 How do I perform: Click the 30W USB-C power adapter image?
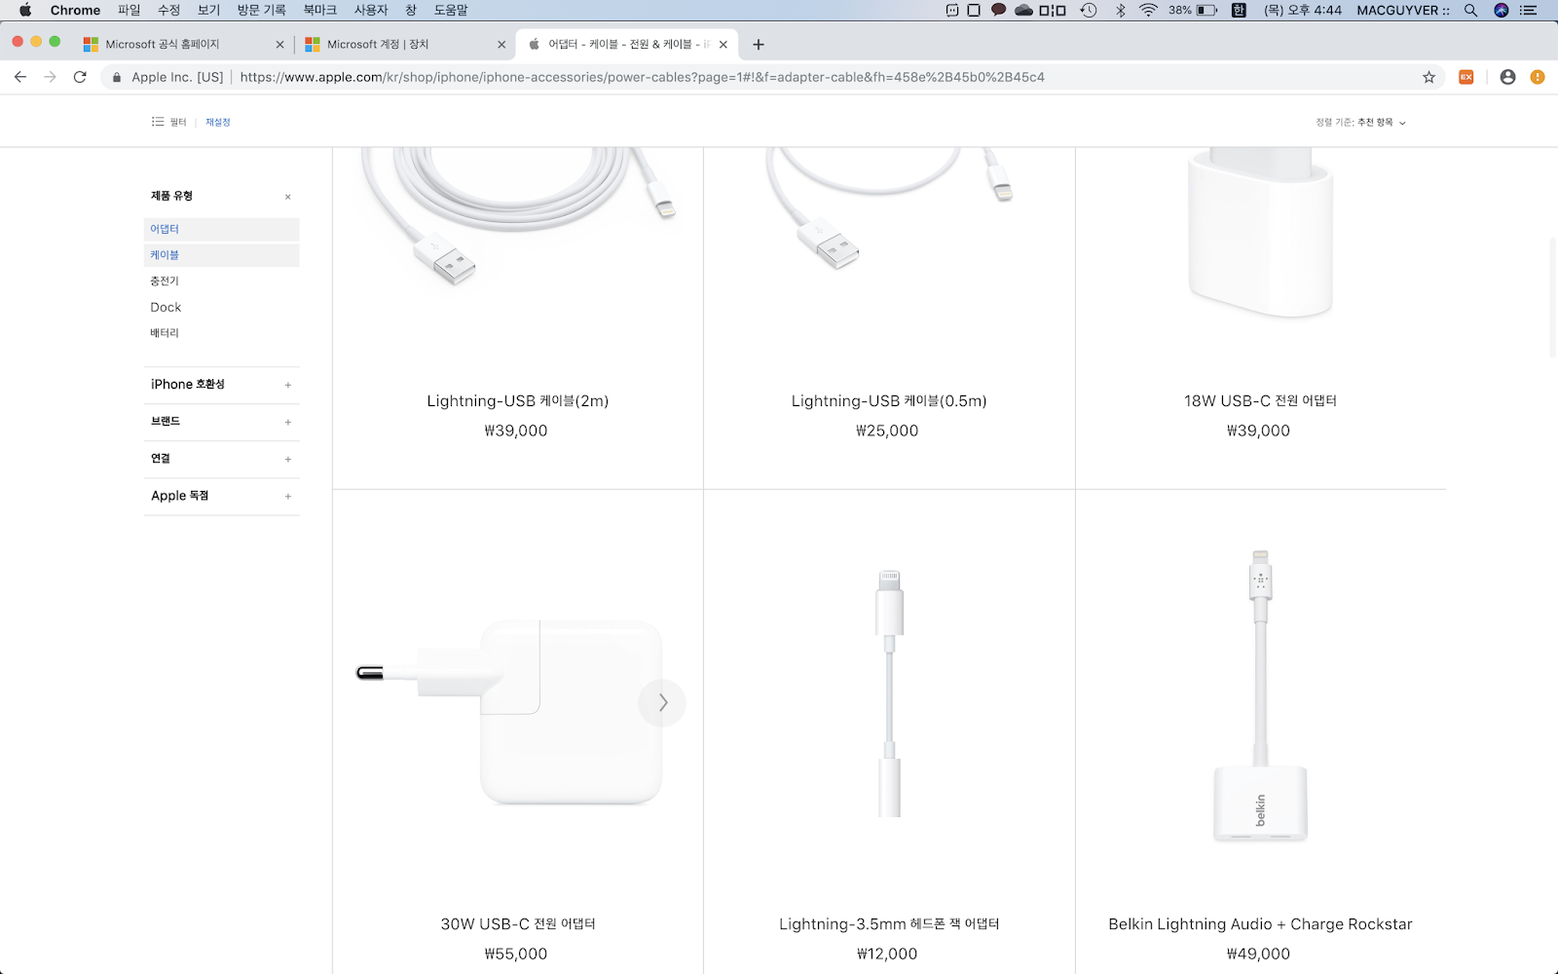coord(511,711)
